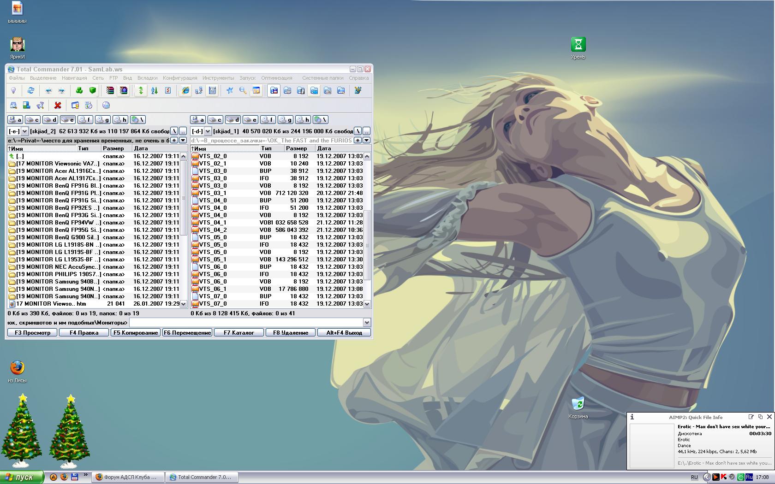Open the right panel [-d-] drive dropdown
The width and height of the screenshot is (775, 484).
click(x=208, y=131)
